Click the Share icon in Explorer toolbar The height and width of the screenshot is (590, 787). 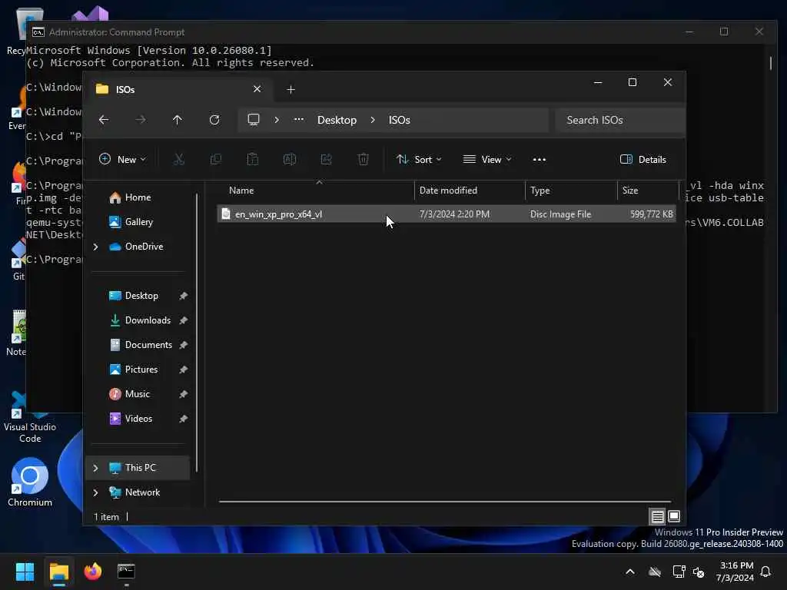point(326,160)
